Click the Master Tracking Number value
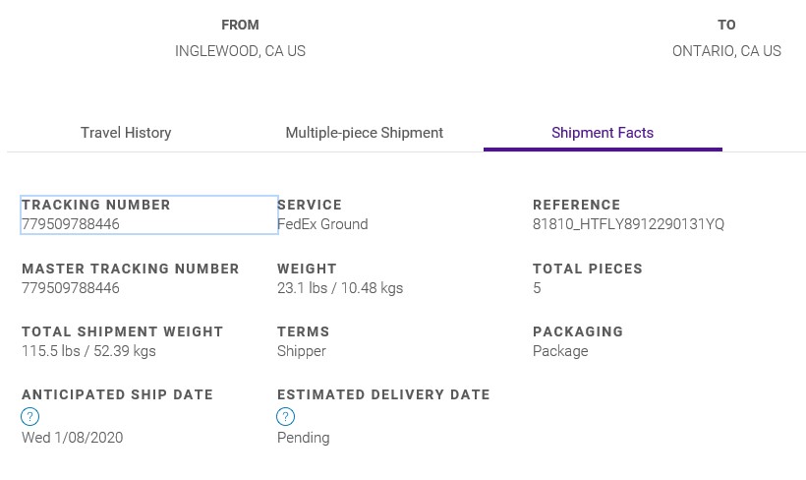Viewport: 806px width, 480px height. click(71, 288)
